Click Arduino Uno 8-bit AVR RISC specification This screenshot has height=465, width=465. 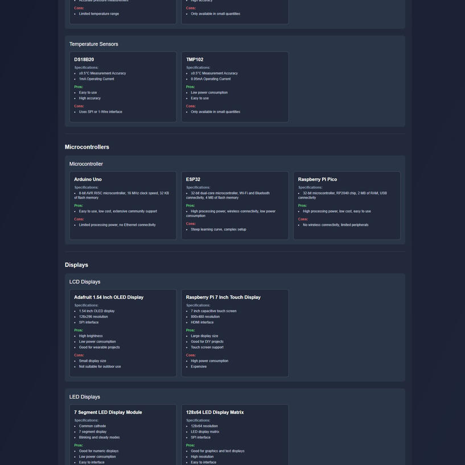[122, 195]
